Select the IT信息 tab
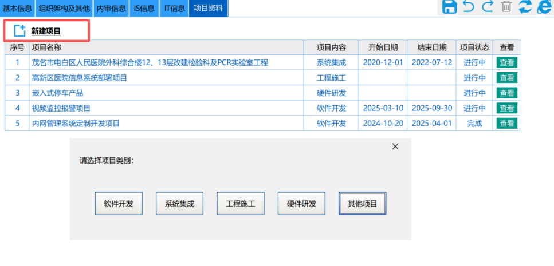 [x=175, y=8]
